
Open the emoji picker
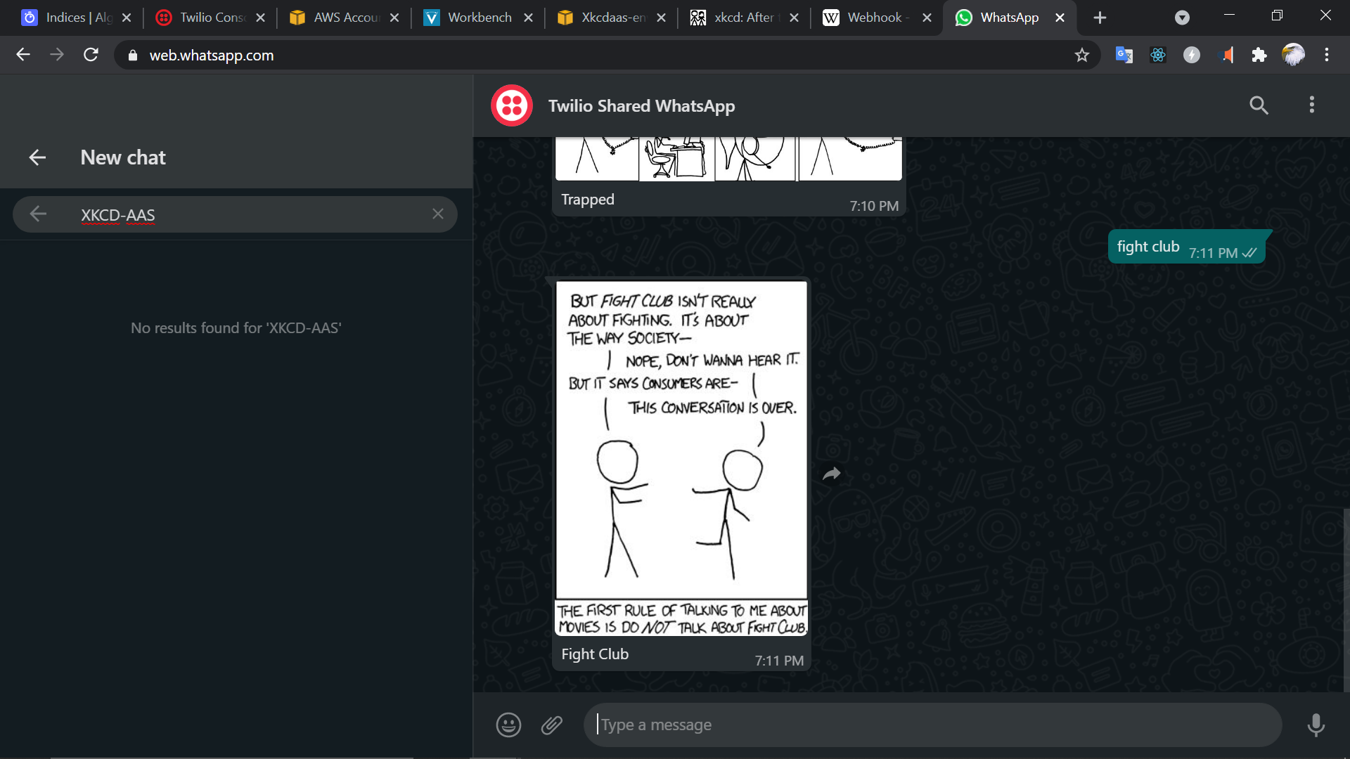pyautogui.click(x=508, y=725)
